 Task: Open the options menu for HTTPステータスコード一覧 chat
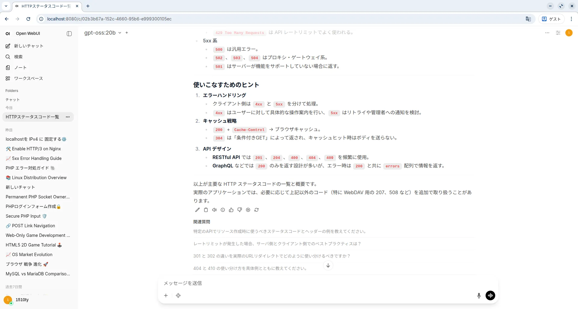pos(68,117)
